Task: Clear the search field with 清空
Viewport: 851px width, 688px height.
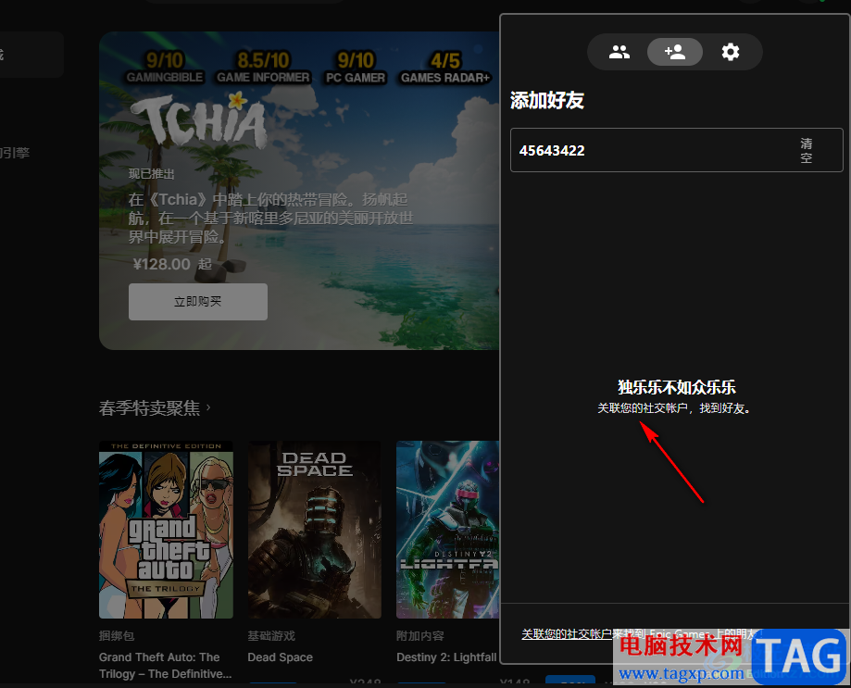Action: [x=806, y=150]
